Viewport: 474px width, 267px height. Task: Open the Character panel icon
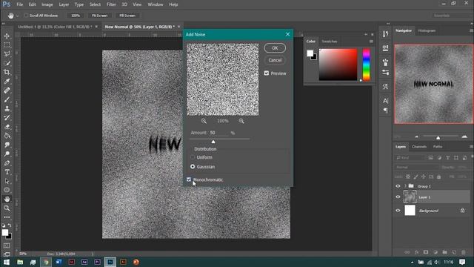[x=385, y=101]
